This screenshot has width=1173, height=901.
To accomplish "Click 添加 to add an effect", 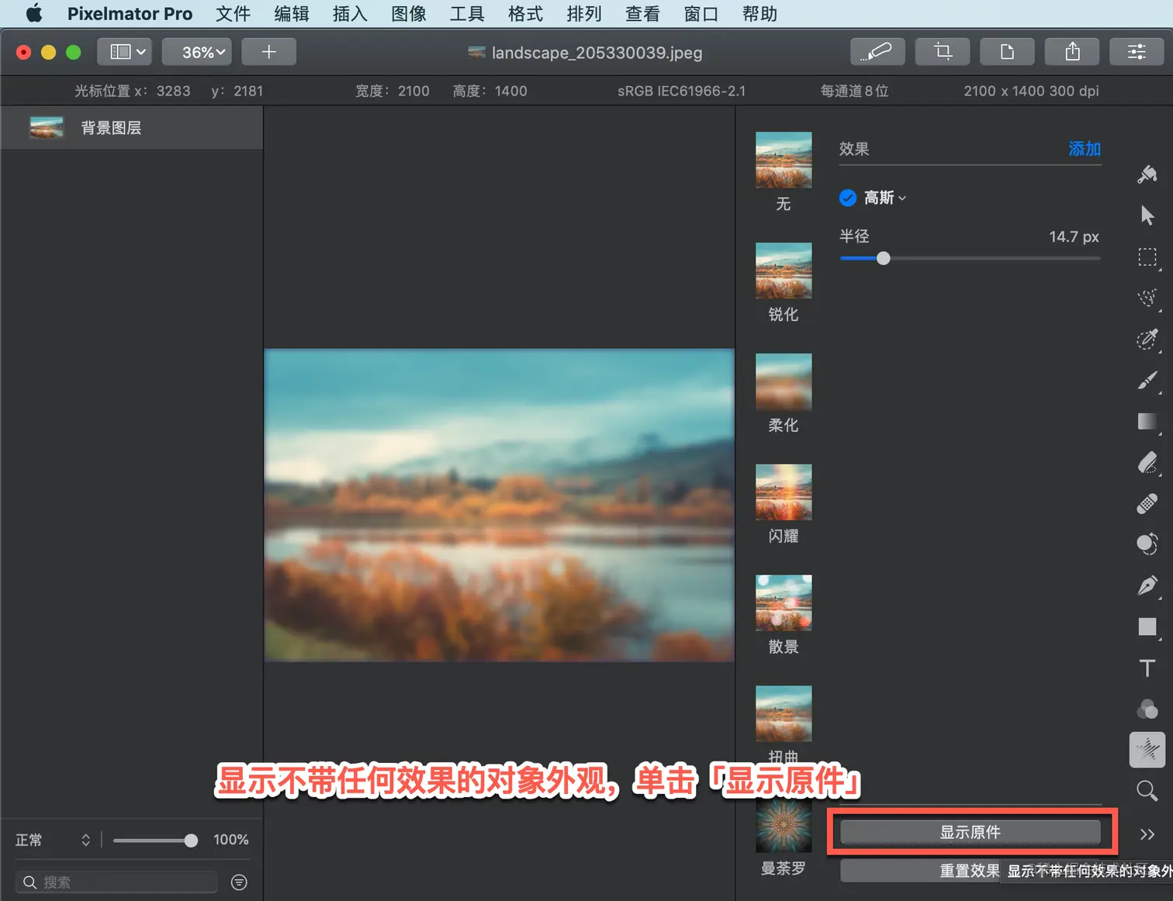I will coord(1085,149).
